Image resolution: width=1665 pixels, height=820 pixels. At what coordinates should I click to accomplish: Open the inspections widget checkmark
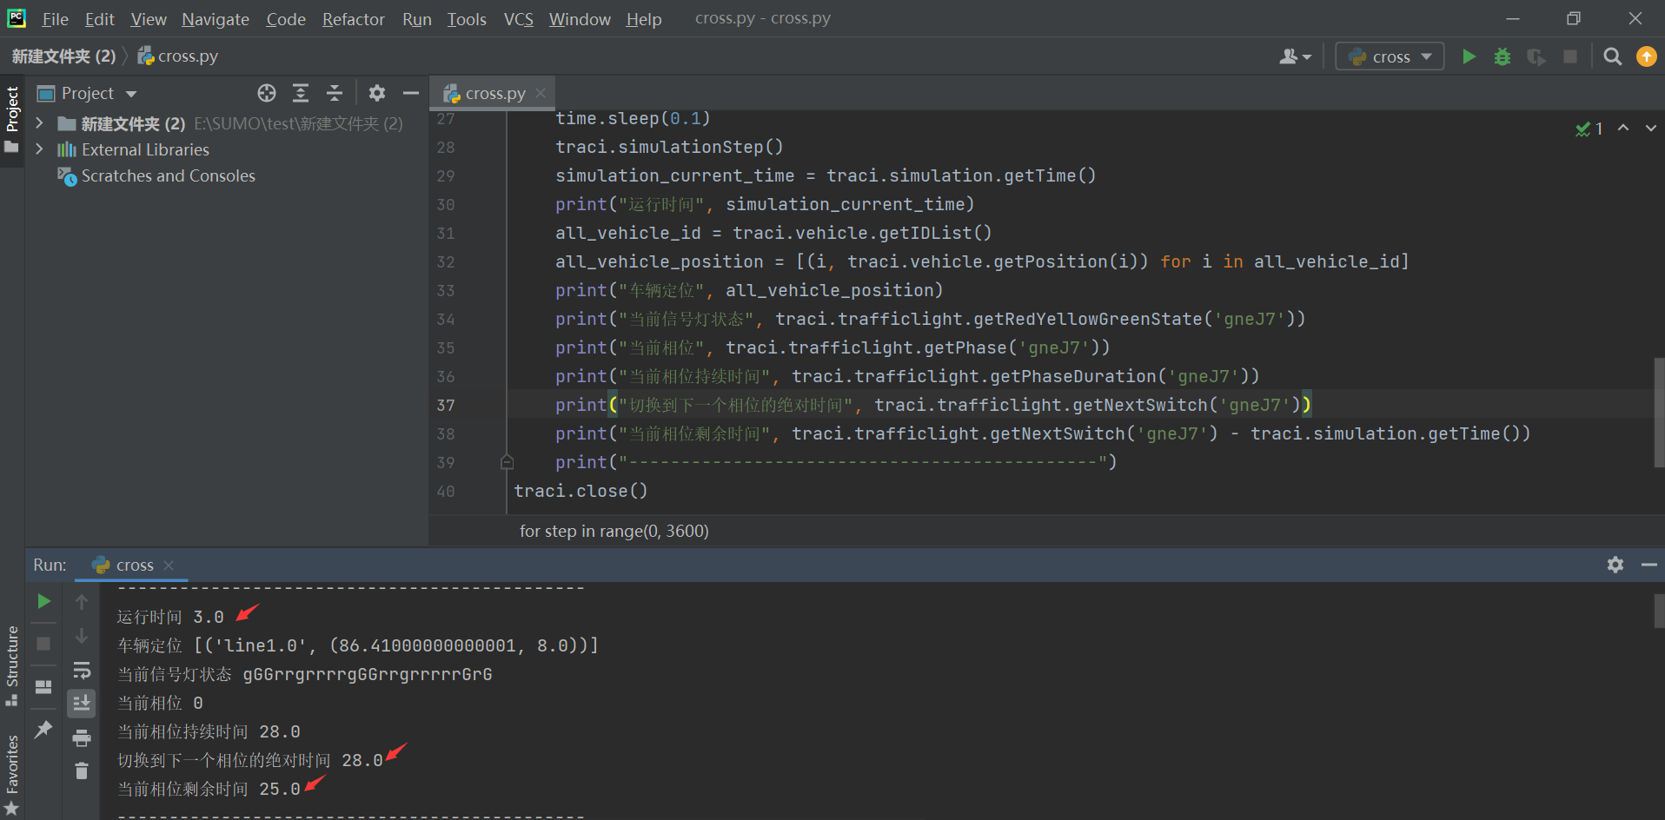pyautogui.click(x=1589, y=129)
